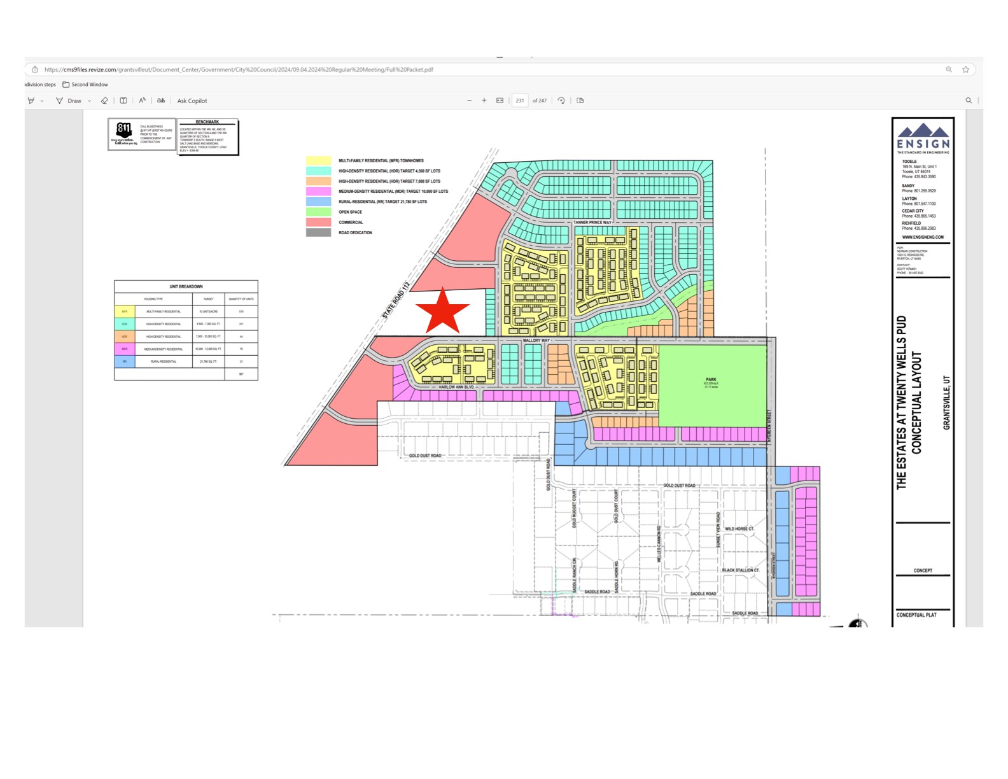Screen dimensions: 1008x779
Task: Expand the Draw tool options arrow
Action: (x=89, y=101)
